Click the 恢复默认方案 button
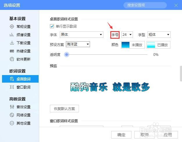The height and width of the screenshot is (142, 182). (64, 109)
